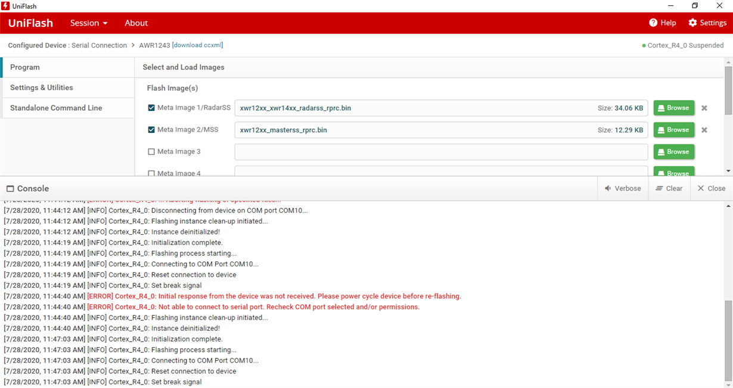Click the UniFlash logo title

pyautogui.click(x=30, y=23)
